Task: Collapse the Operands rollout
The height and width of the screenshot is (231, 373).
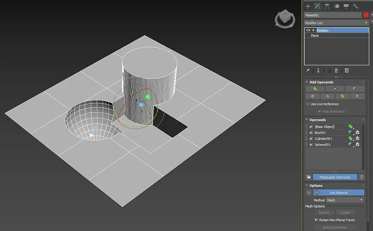Action: pyautogui.click(x=307, y=120)
